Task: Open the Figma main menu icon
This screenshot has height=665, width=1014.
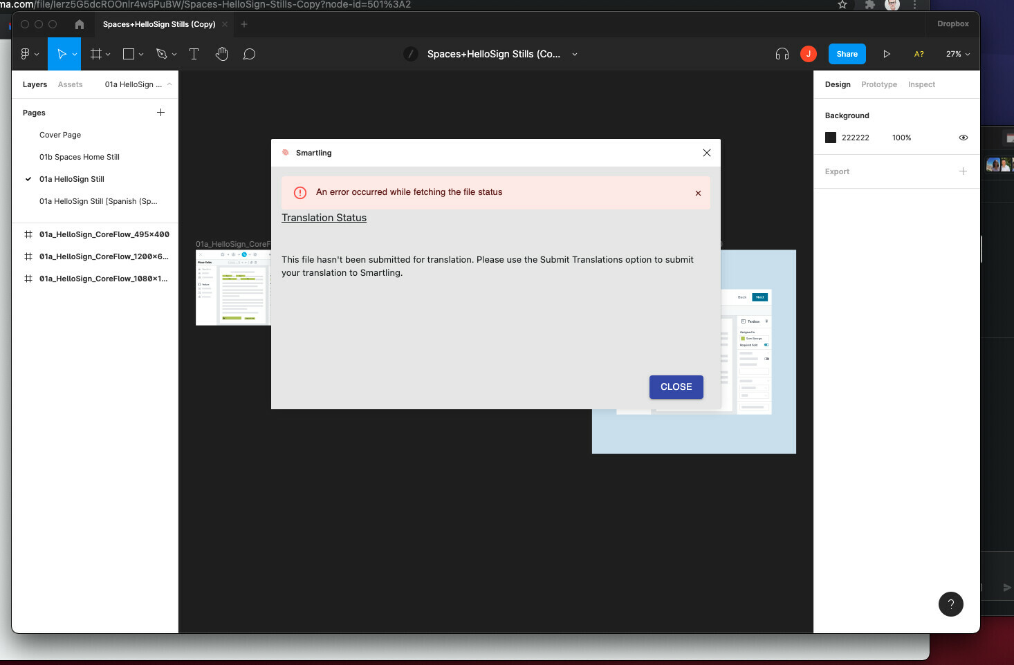Action: point(26,54)
